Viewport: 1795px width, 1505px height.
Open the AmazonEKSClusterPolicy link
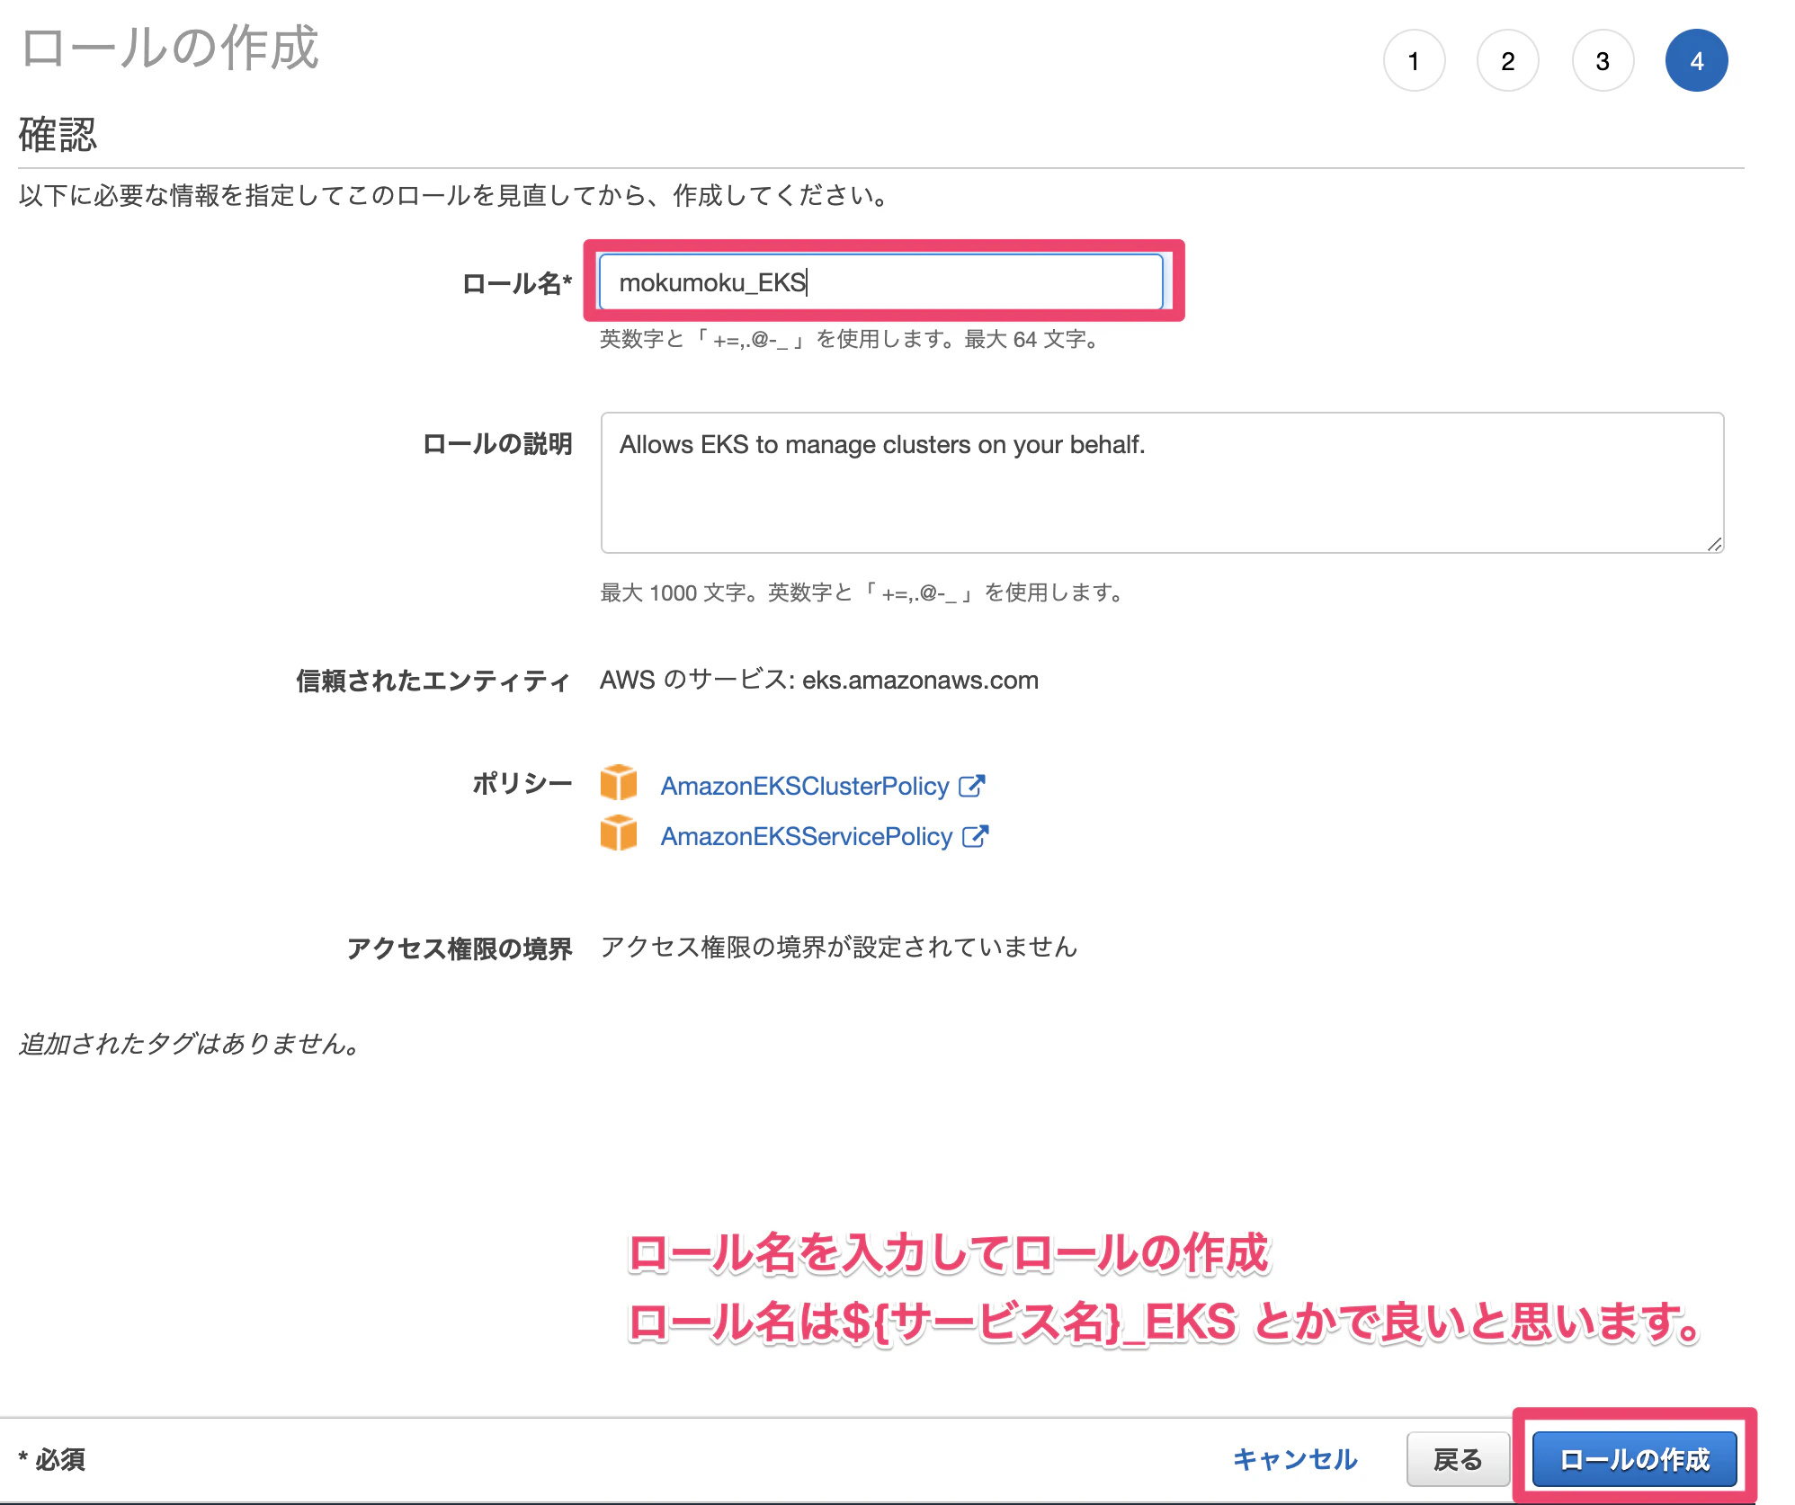point(805,786)
